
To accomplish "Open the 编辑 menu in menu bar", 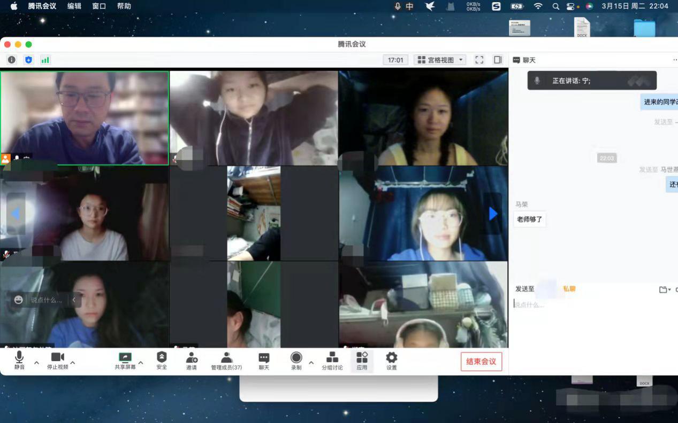I will (x=74, y=6).
